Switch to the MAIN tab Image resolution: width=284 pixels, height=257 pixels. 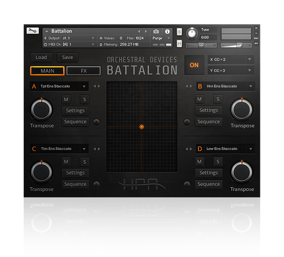pos(47,71)
